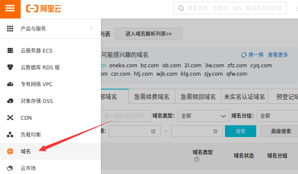Click suggested domain cyq.com
The width and height of the screenshot is (298, 174).
pyautogui.click(x=261, y=66)
